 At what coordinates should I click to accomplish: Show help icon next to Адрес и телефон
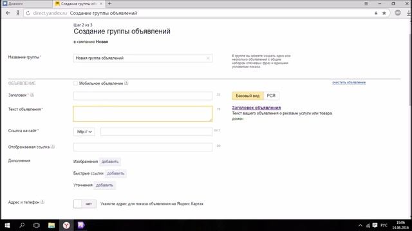tap(42, 202)
